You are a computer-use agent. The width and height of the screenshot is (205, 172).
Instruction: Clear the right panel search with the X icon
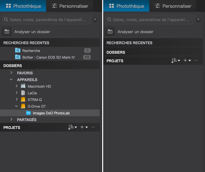[x=198, y=20]
